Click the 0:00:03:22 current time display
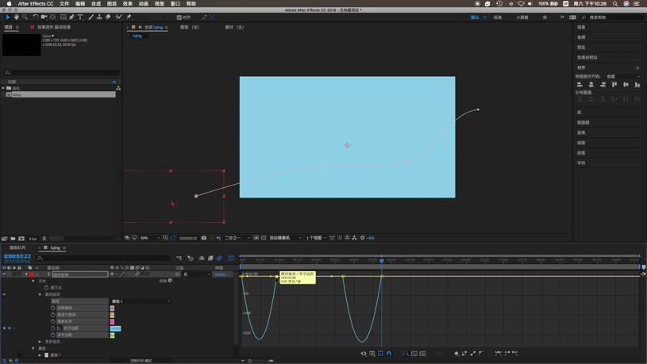 click(x=17, y=256)
